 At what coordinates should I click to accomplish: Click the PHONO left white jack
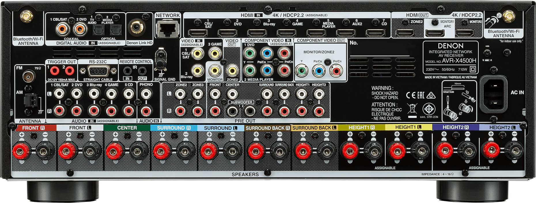[x=146, y=94]
